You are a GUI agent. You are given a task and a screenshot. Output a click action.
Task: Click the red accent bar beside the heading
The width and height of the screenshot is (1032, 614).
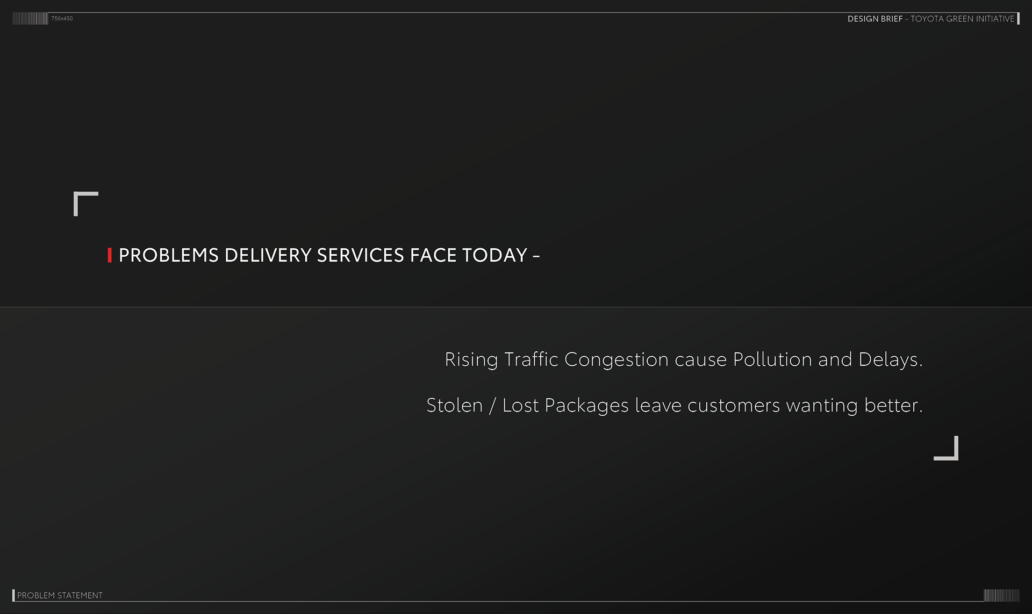click(110, 255)
